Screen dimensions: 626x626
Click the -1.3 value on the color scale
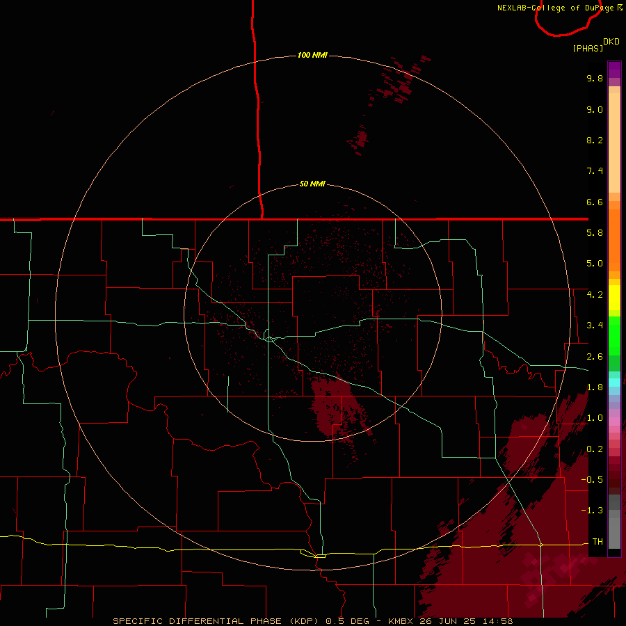pos(592,511)
